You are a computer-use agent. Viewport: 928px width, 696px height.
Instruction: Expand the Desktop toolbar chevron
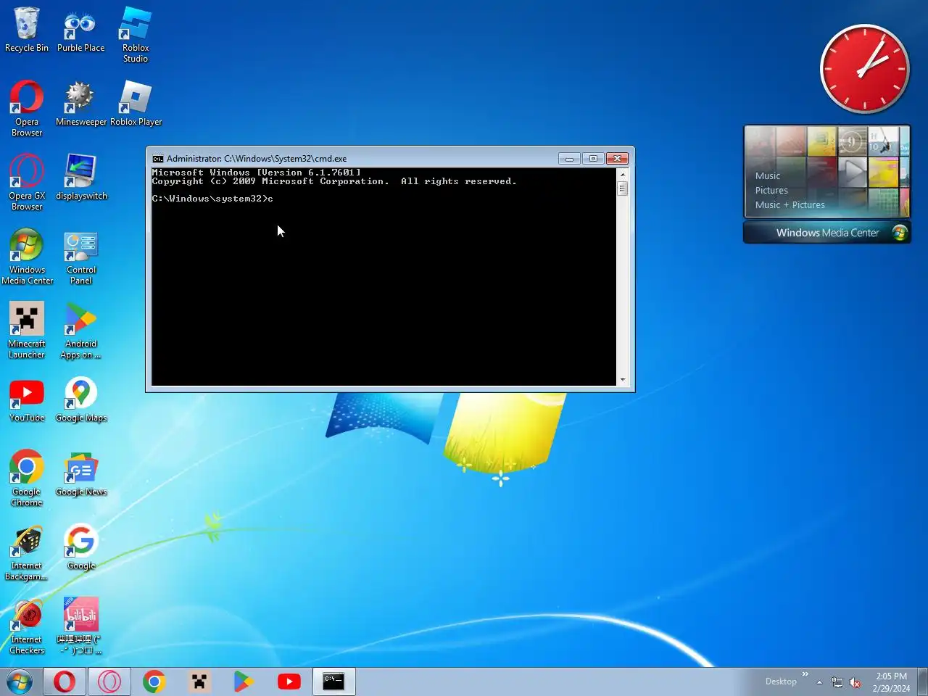click(x=805, y=674)
